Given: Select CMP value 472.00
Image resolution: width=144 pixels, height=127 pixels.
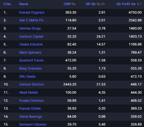Looking at the screenshot, I should 71,60.
